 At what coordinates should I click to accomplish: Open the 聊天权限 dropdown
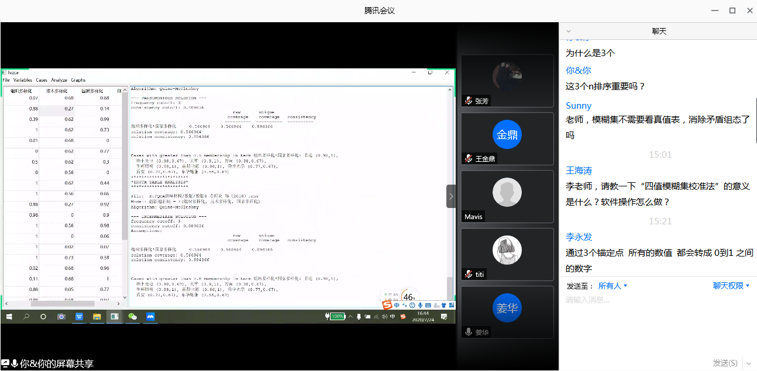coord(731,286)
